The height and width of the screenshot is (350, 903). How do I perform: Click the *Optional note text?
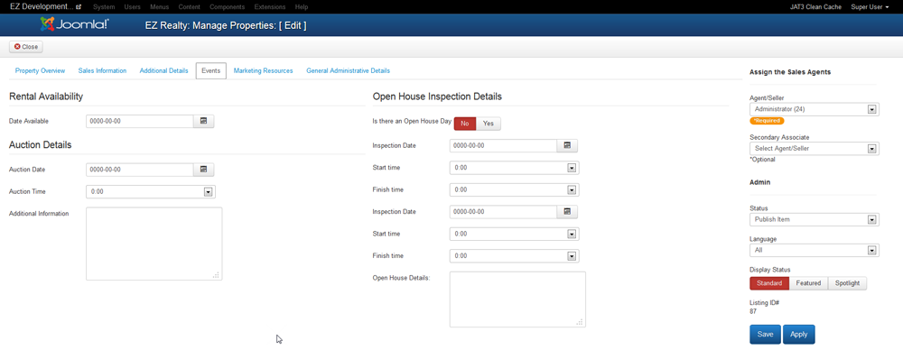point(762,160)
